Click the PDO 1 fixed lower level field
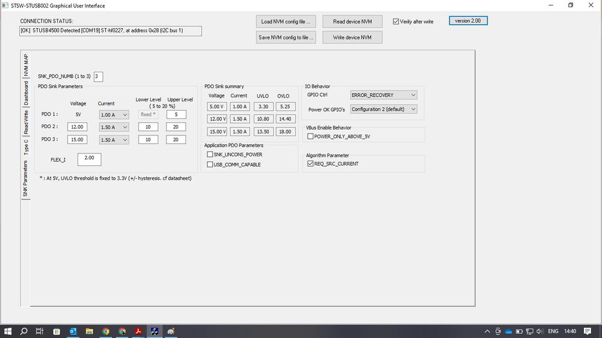 point(148,114)
